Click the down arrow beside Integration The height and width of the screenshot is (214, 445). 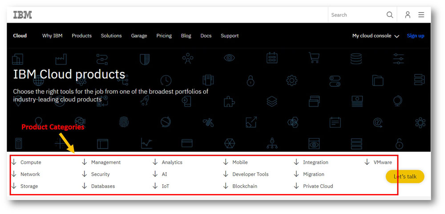296,162
